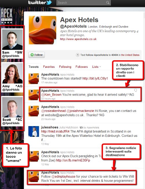Click "the United States" link

click(x=130, y=55)
